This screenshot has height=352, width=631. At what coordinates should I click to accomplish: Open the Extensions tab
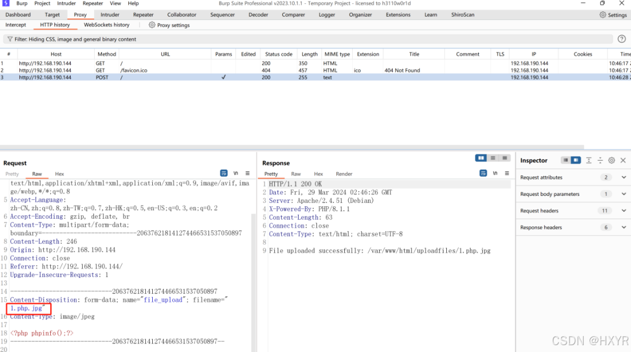pyautogui.click(x=398, y=14)
